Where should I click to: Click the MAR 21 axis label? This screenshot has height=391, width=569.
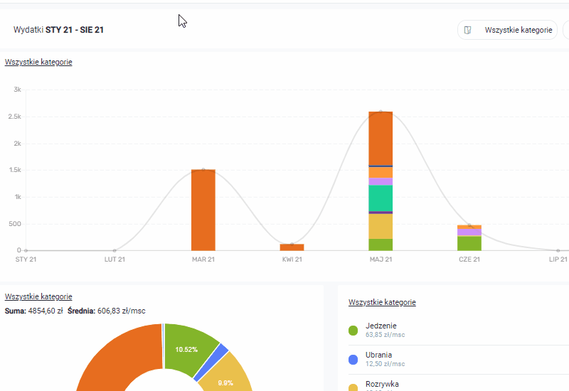click(x=203, y=259)
